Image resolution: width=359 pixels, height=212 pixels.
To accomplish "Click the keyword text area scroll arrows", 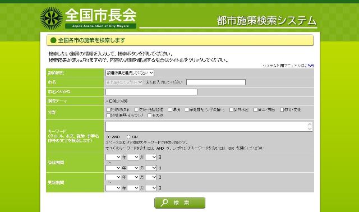I will pyautogui.click(x=310, y=126).
